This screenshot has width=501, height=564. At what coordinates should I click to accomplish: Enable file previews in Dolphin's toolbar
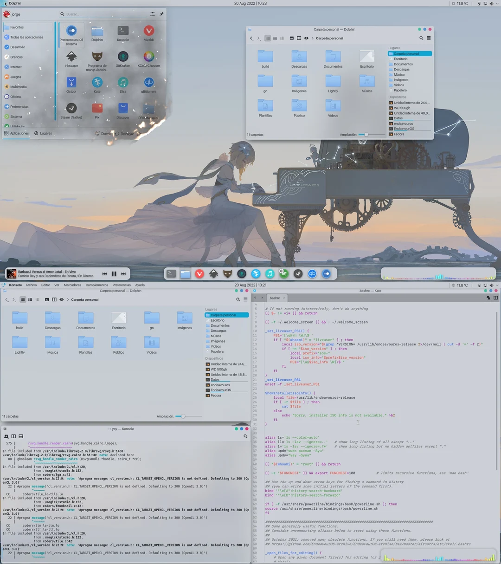point(291,38)
